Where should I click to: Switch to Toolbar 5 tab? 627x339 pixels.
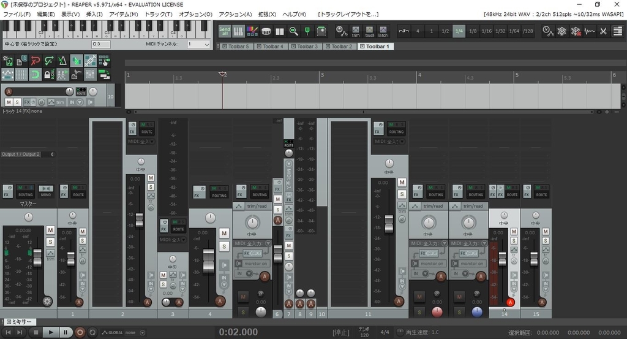(x=236, y=47)
